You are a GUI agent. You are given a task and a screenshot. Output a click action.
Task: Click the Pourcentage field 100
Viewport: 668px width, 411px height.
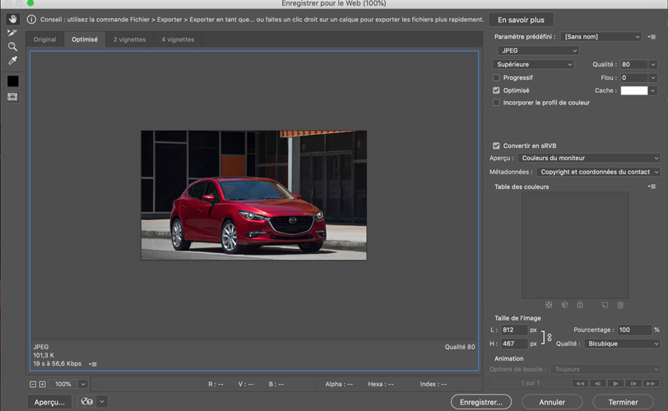coord(634,330)
